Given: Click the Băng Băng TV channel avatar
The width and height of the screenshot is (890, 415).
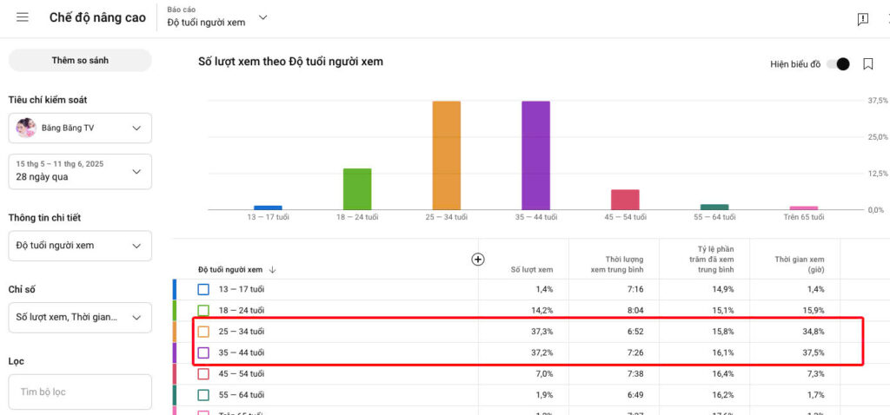Looking at the screenshot, I should [26, 128].
